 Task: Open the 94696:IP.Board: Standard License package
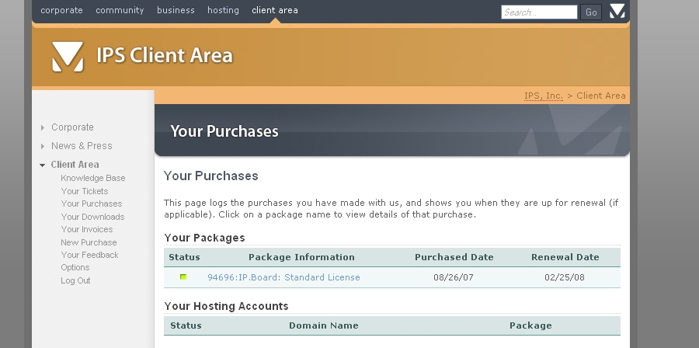283,277
